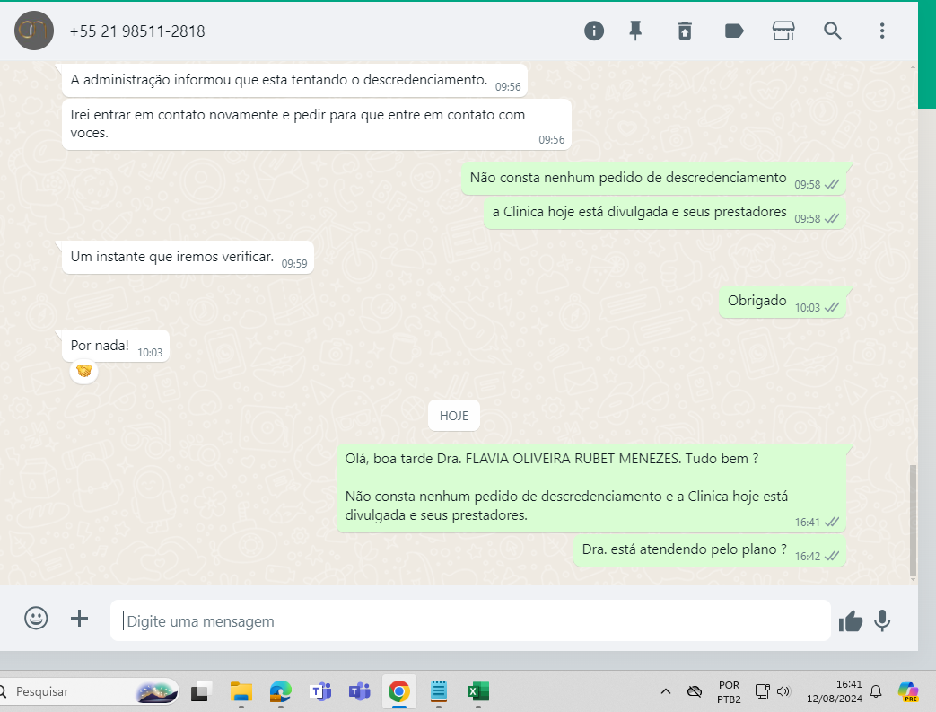Viewport: 936px width, 712px height.
Task: Open the Copilot preview icon in taskbar
Action: coord(908,691)
